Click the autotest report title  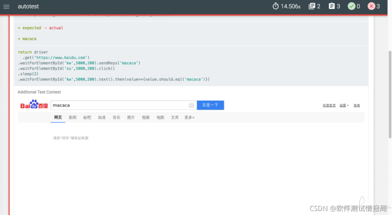(x=28, y=7)
